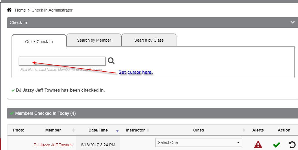This screenshot has height=150, width=298.
Task: Go to the Home breadcrumb link
Action: [x=21, y=10]
